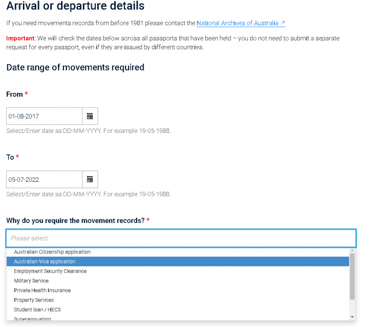Click the From date input field

(44, 116)
